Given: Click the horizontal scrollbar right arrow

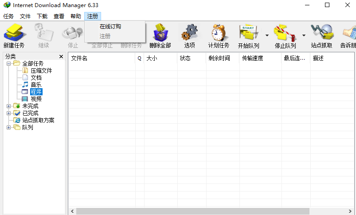Looking at the screenshot, I should (x=350, y=211).
